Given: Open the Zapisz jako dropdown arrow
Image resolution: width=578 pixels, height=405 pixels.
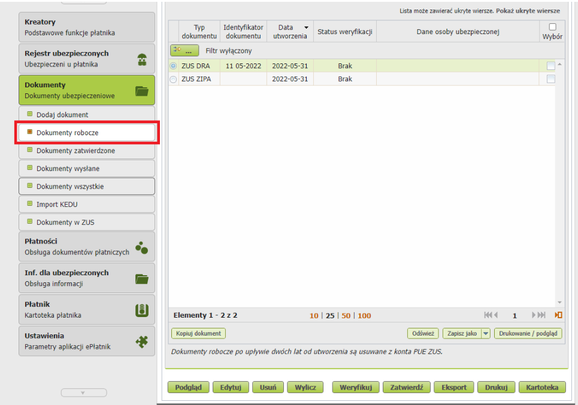Looking at the screenshot, I should (486, 333).
